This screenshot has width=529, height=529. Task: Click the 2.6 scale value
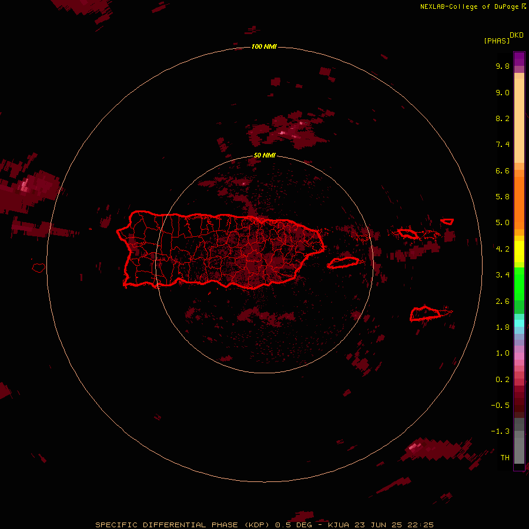point(503,302)
